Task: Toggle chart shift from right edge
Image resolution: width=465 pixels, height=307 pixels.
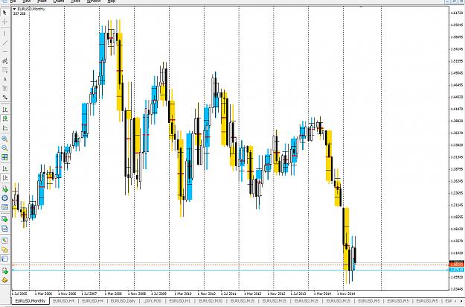Action: [4, 177]
